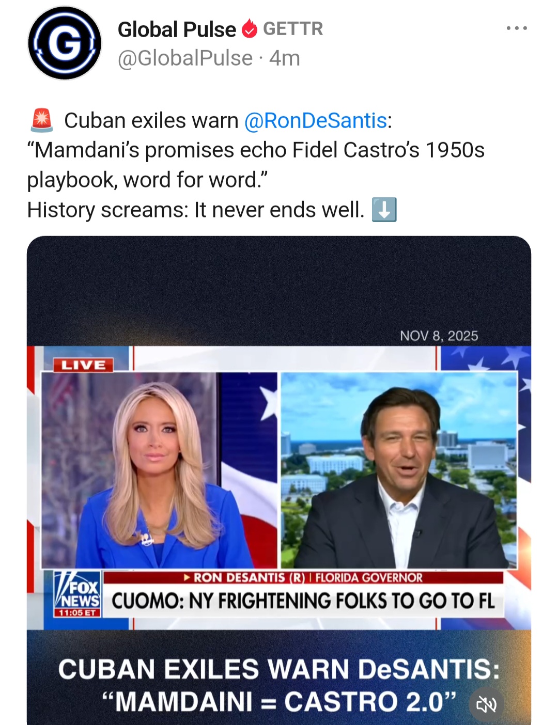
Task: Tap the Fox News logo in the video
Action: 78,594
